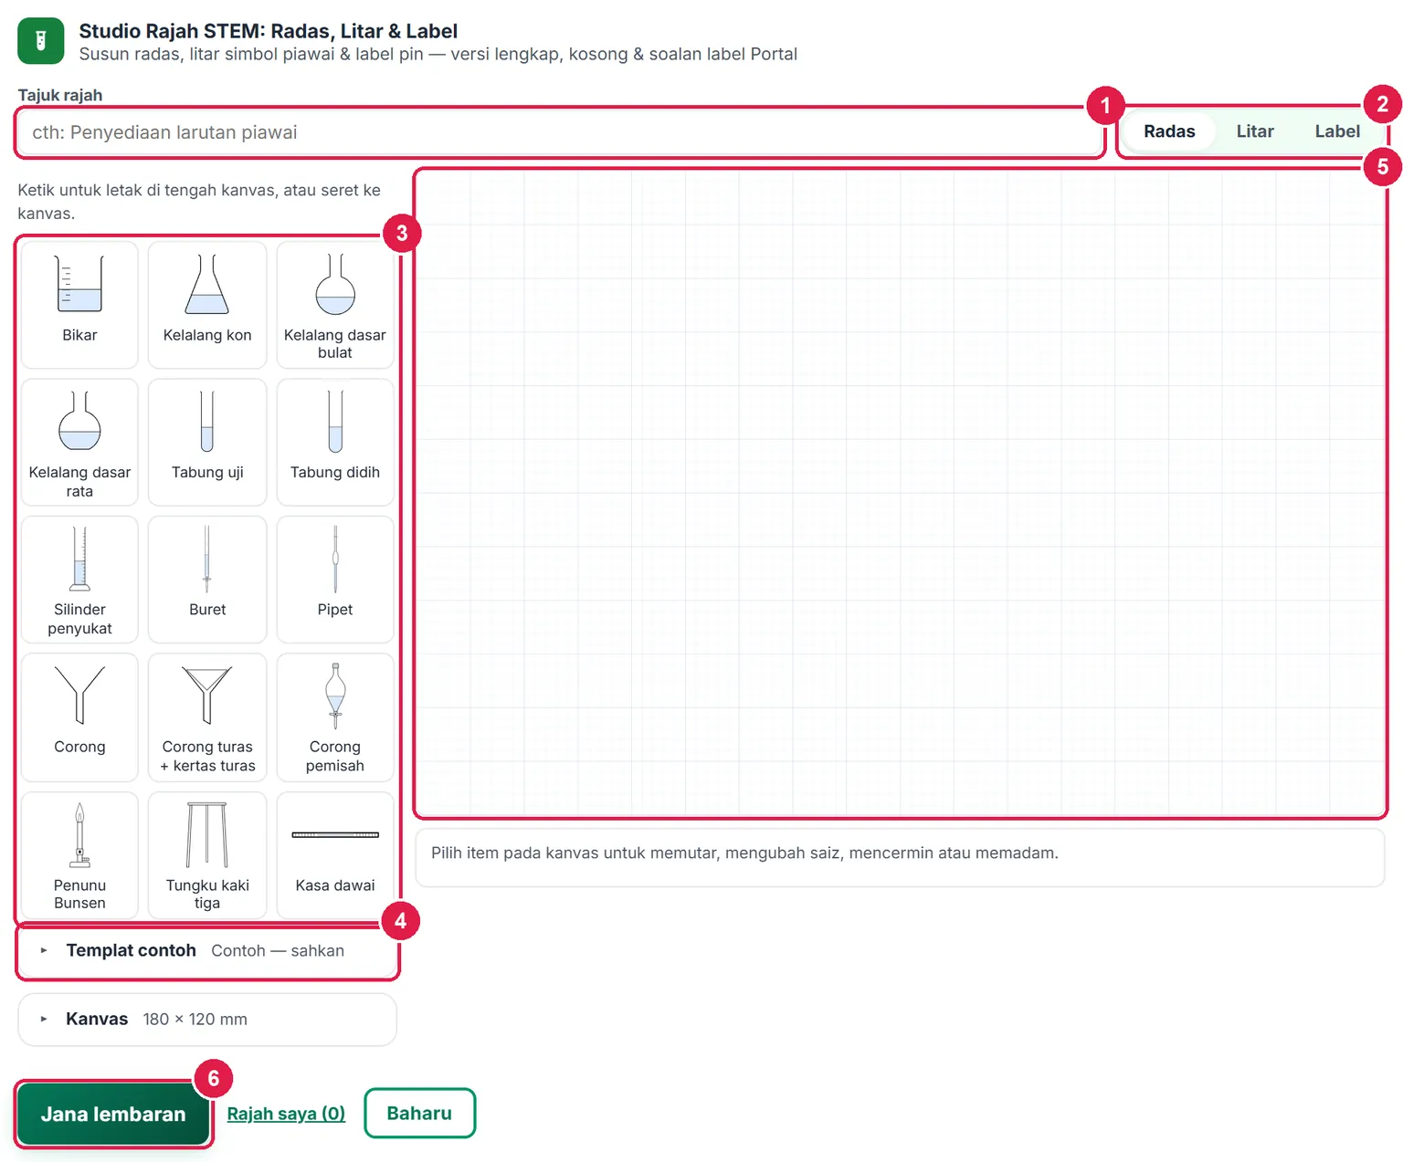Focus the Tajuk rajah input field

click(560, 132)
